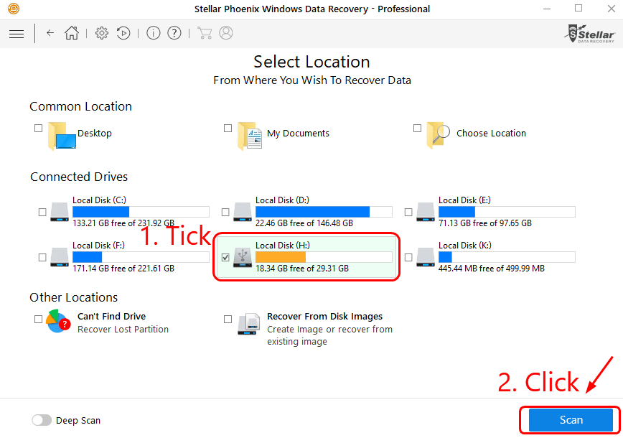The height and width of the screenshot is (438, 623).
Task: Enable the Deep Scan toggle
Action: (x=42, y=420)
